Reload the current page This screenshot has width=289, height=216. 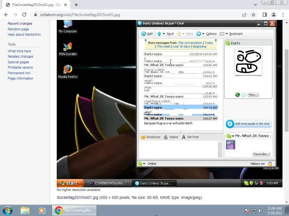coord(24,15)
